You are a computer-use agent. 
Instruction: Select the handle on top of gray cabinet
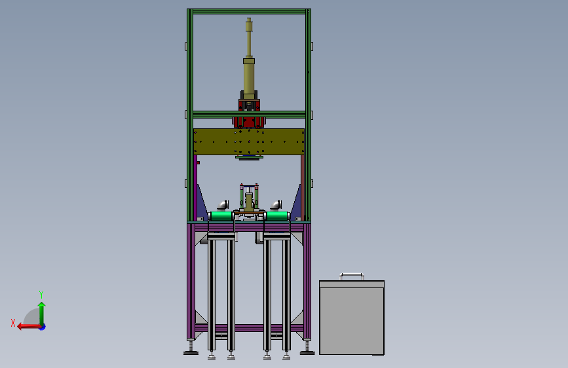pyautogui.click(x=351, y=276)
